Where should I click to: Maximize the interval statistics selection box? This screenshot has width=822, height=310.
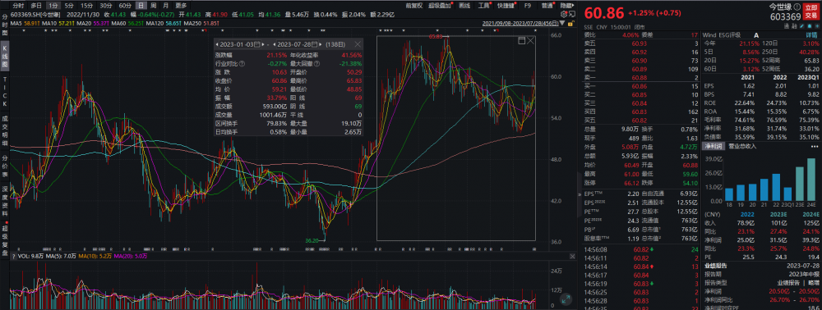[522, 41]
